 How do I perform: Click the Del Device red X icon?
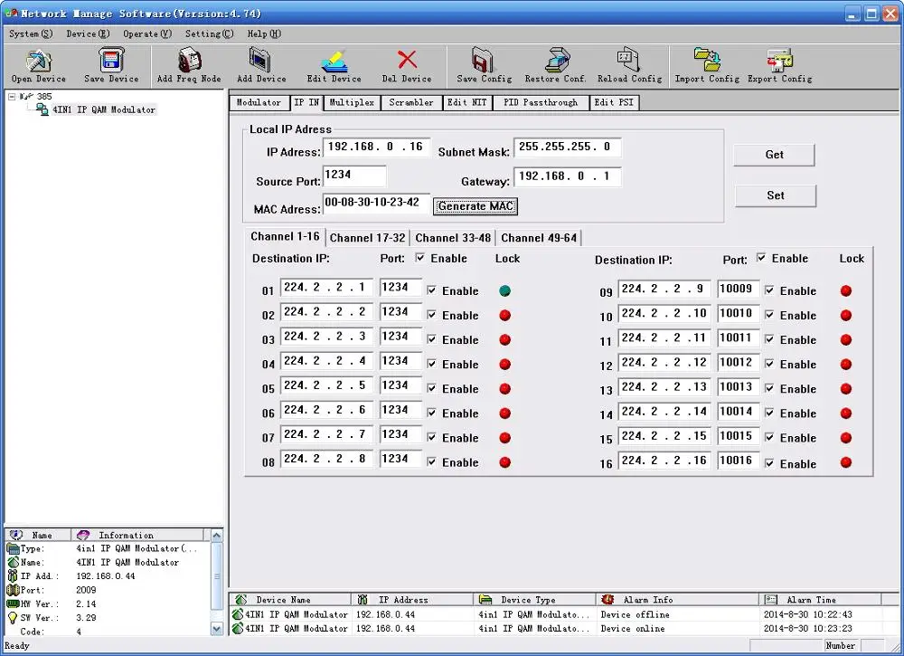pos(407,61)
